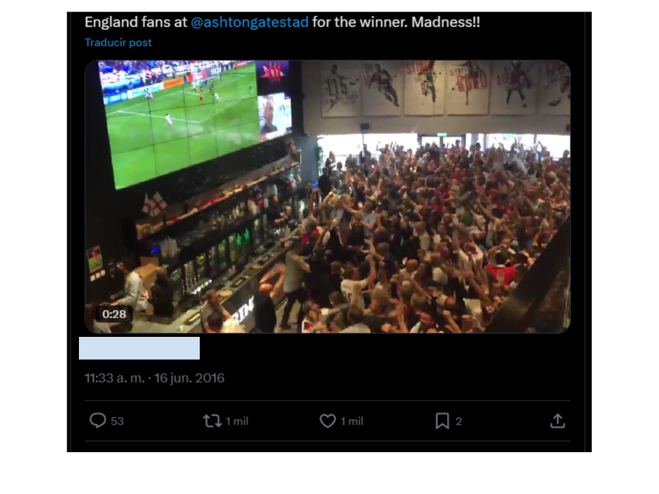The image size is (659, 494).
Task: Like the post with the heart icon
Action: [x=327, y=421]
